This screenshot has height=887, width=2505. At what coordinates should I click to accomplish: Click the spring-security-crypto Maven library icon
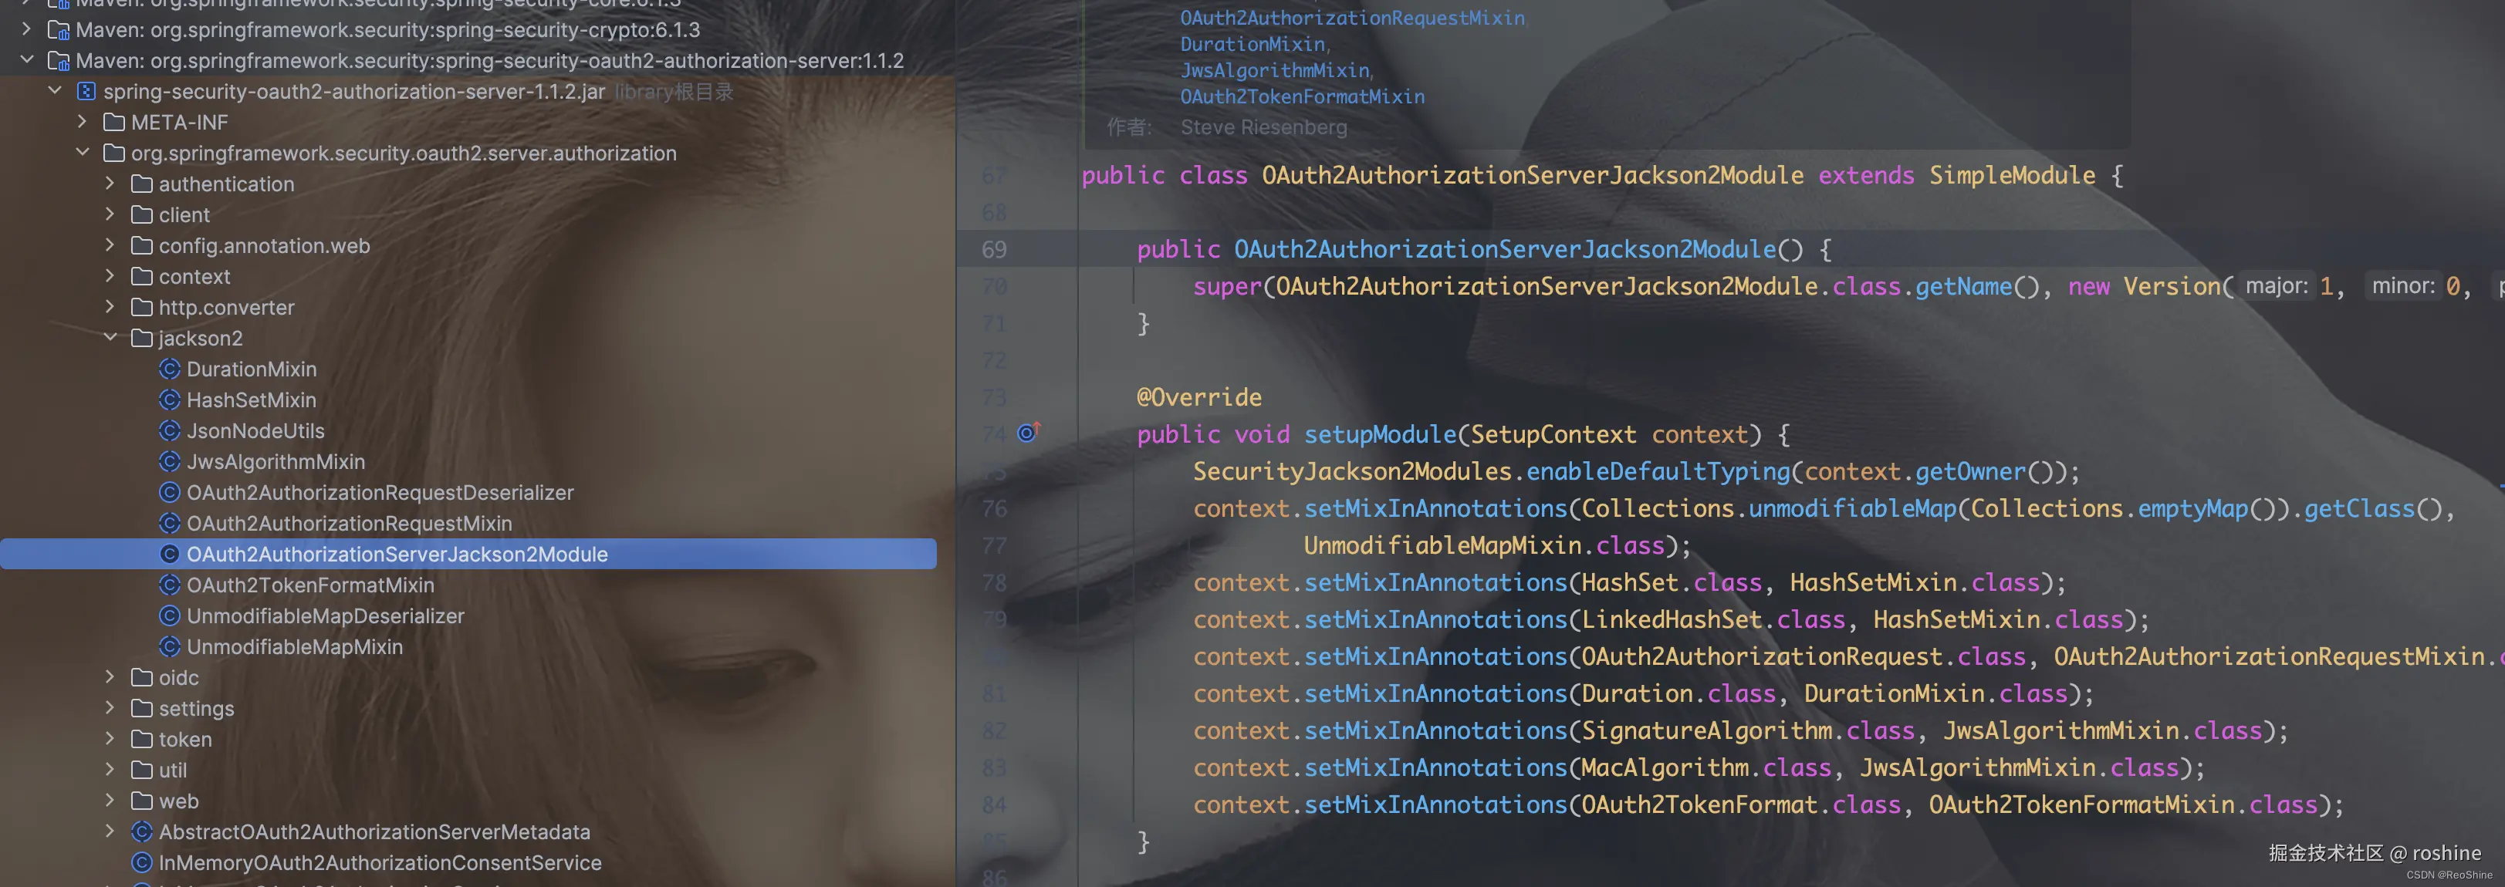click(59, 30)
